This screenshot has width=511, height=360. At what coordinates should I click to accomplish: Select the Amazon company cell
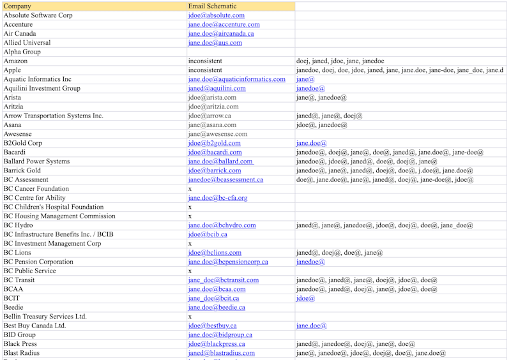tap(95, 61)
